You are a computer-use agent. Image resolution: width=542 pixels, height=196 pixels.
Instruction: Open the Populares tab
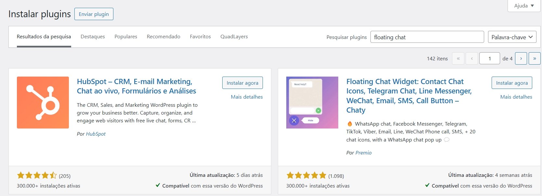click(126, 37)
